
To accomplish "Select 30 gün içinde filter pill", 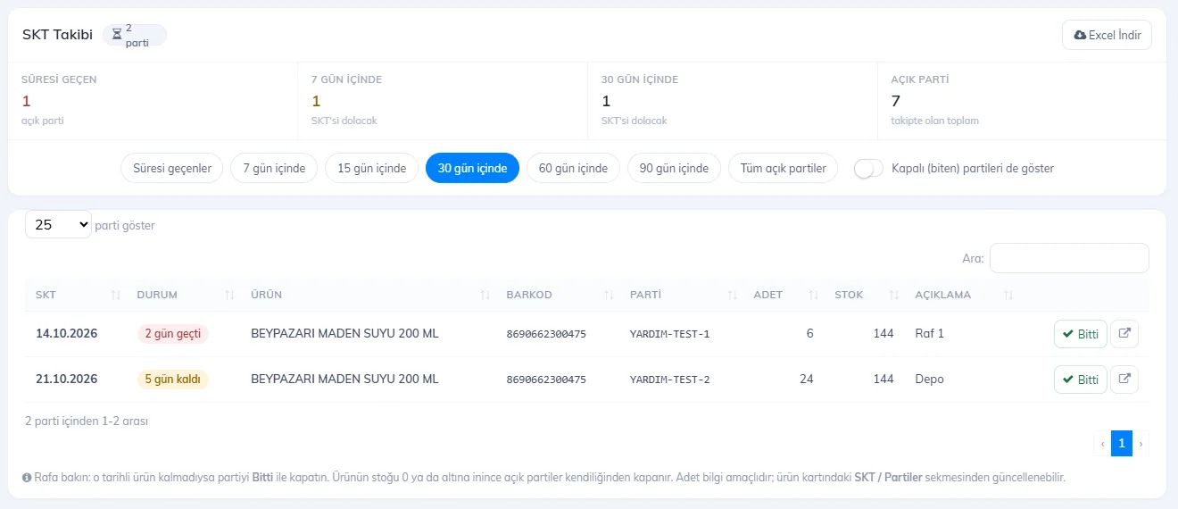I will tap(472, 168).
